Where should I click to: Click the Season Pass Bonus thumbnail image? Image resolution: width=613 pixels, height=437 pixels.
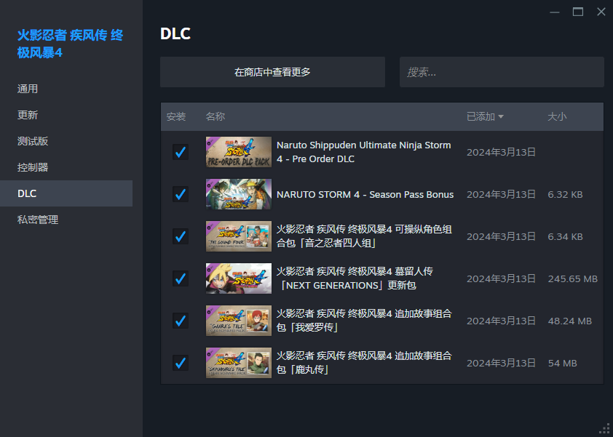(239, 194)
